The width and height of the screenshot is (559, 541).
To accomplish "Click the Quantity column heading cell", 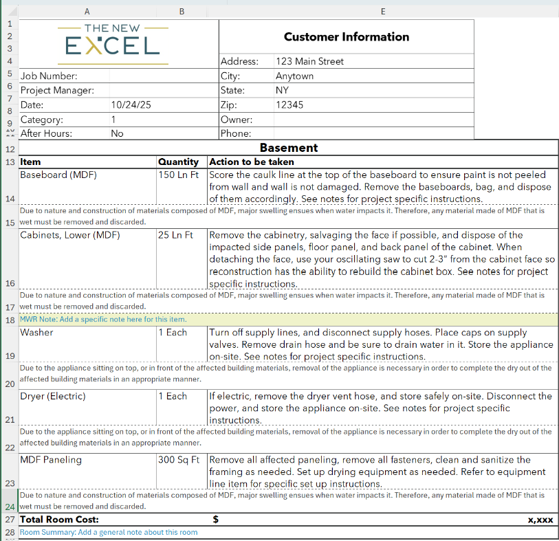I will tap(182, 162).
